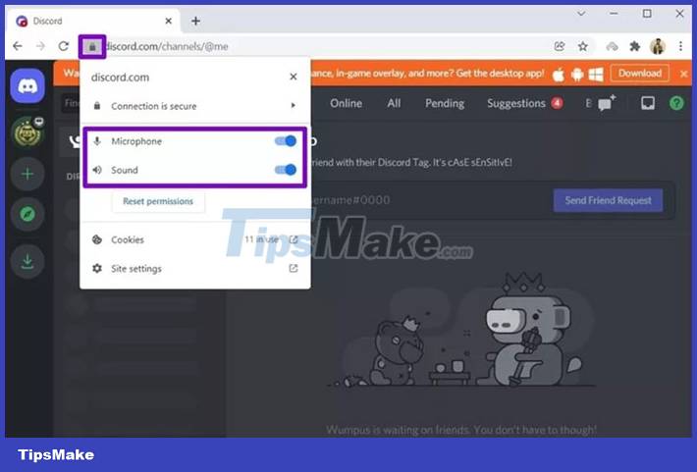Screen dimensions: 697x472
Task: Close the site info popup
Action: 294,77
